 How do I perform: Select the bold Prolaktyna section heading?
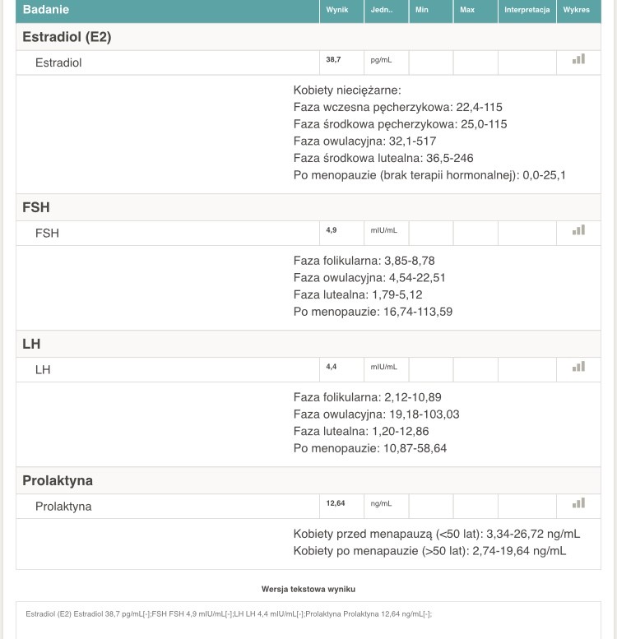coord(58,480)
